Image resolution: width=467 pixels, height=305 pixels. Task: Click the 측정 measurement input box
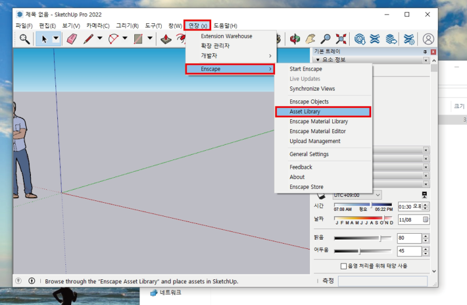[x=383, y=281]
